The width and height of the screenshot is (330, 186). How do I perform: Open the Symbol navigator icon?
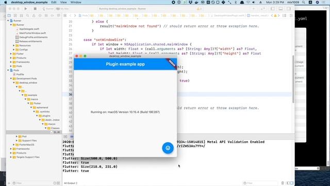(21, 16)
